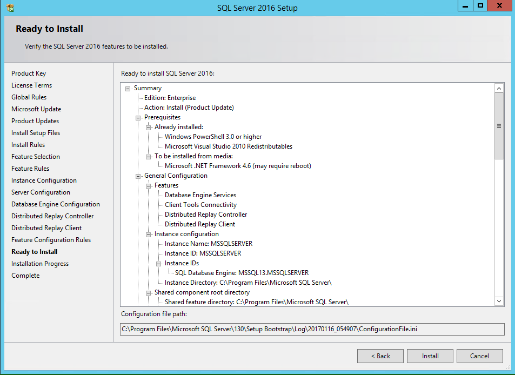Select 'Already installed:' label in tree
Viewport: 515px width, 375px height.
click(x=179, y=127)
